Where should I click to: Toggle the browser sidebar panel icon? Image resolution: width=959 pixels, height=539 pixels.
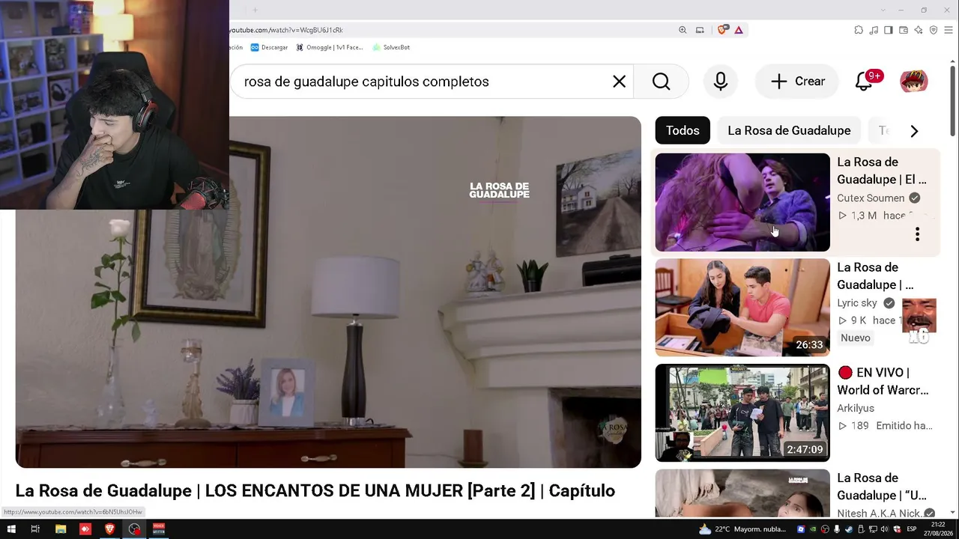(x=889, y=30)
